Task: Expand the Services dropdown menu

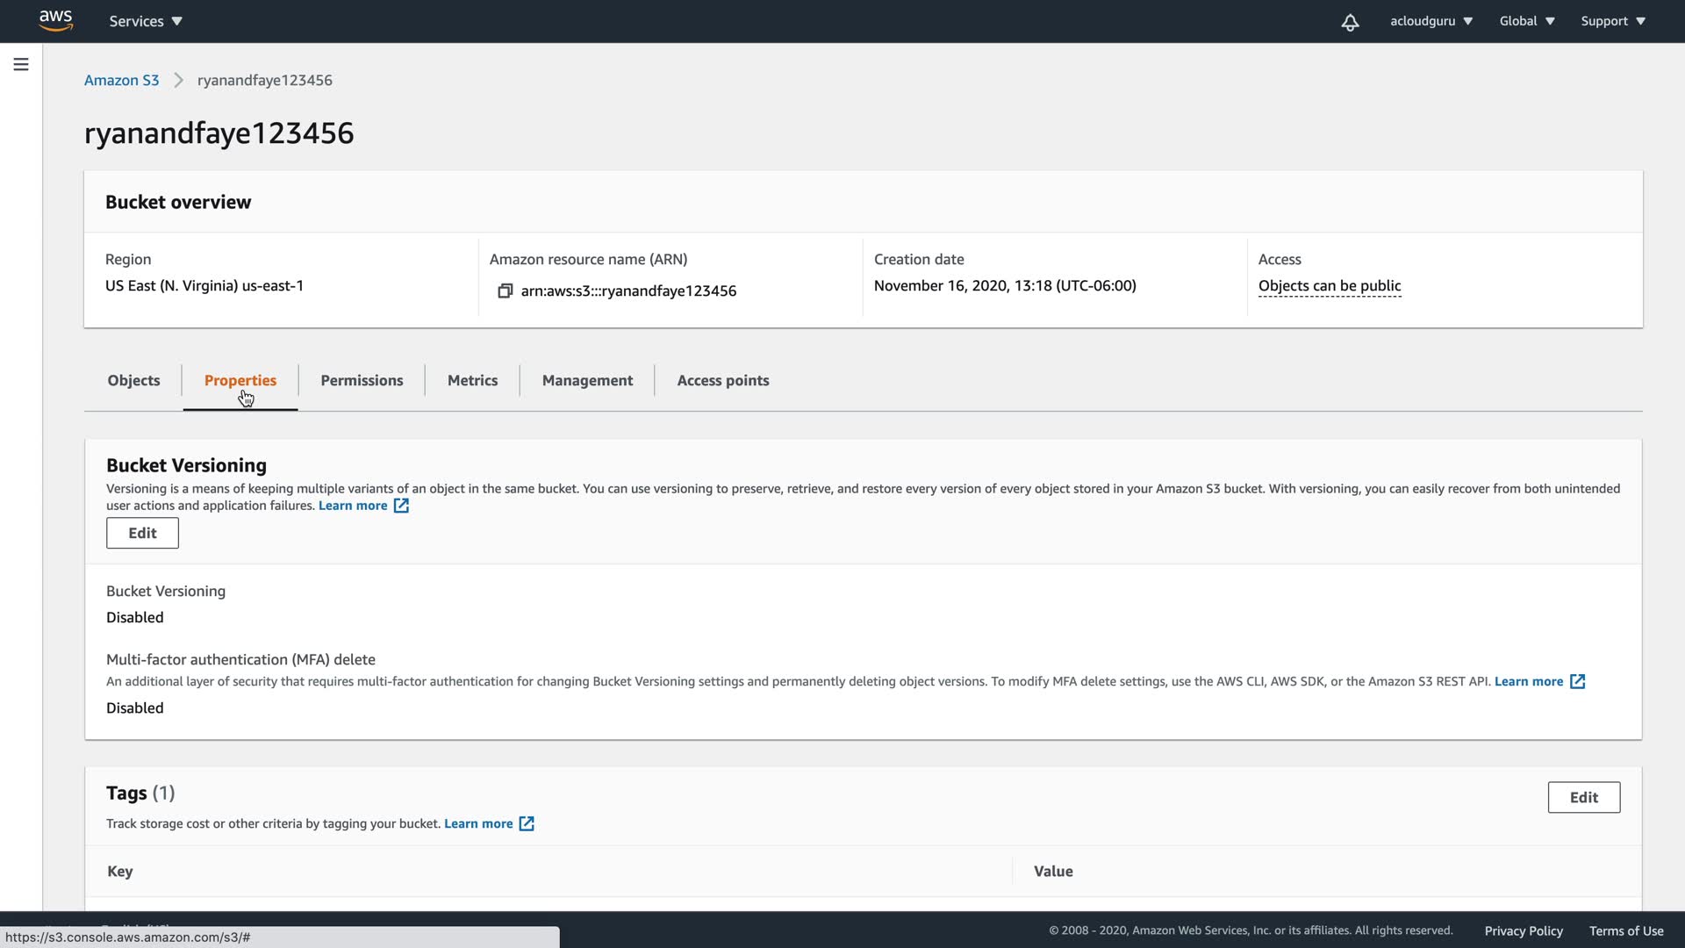Action: 146,21
